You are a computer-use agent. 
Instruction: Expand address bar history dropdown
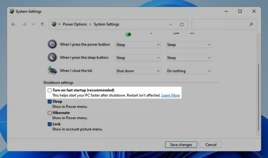tap(170, 25)
